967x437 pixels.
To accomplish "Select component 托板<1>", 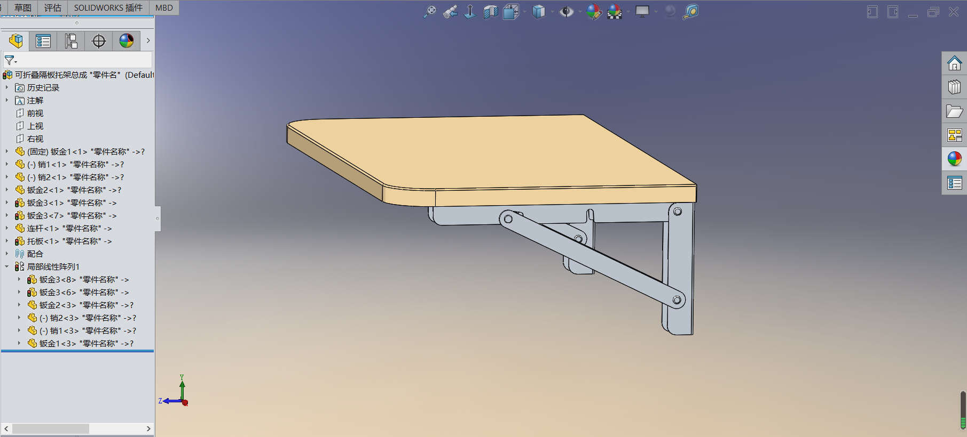I will (64, 241).
